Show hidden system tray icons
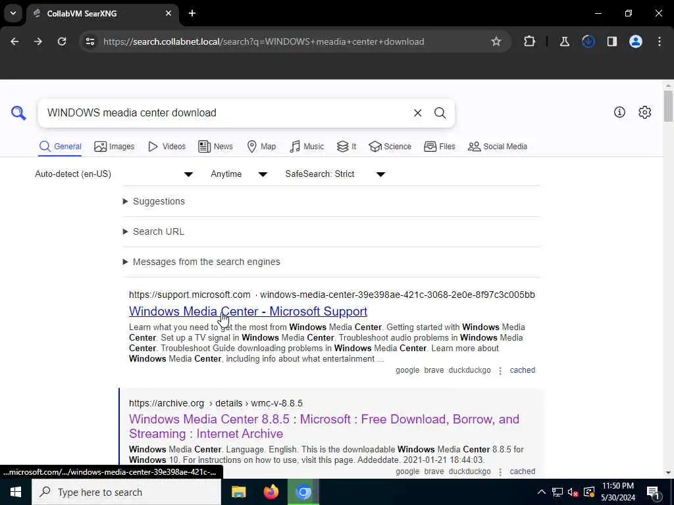The image size is (674, 505). 542,492
